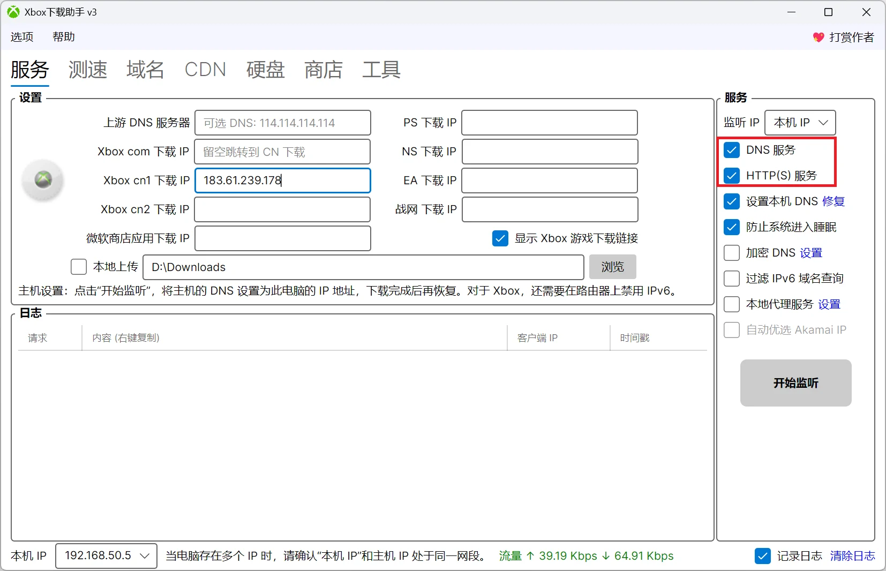Toggle the HTTP(S) 服务 checkbox
Image resolution: width=886 pixels, height=571 pixels.
(732, 176)
